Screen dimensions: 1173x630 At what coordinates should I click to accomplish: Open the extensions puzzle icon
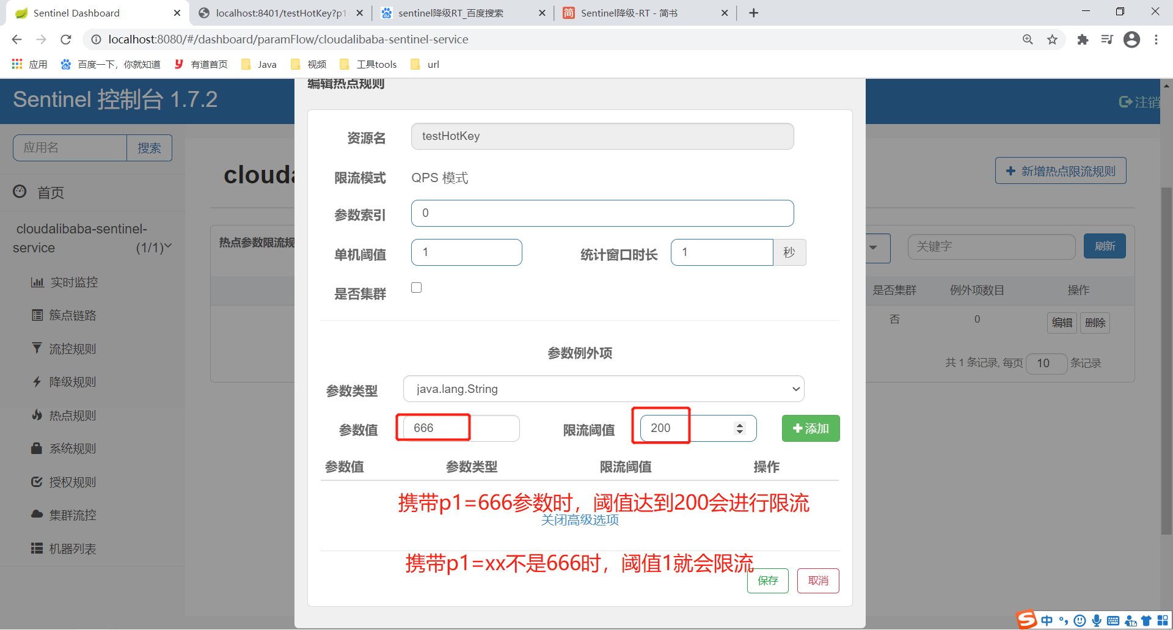[1083, 40]
